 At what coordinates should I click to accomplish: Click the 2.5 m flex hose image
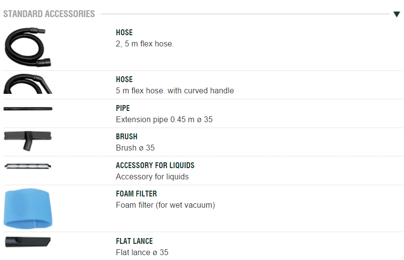28,47
